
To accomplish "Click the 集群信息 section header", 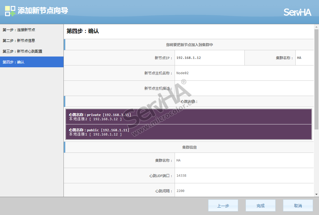I will pos(189,147).
